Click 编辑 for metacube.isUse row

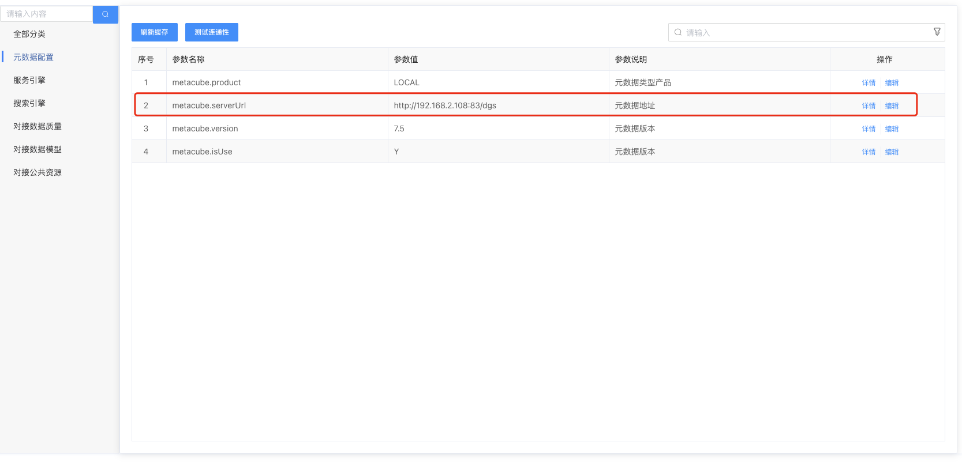point(892,152)
